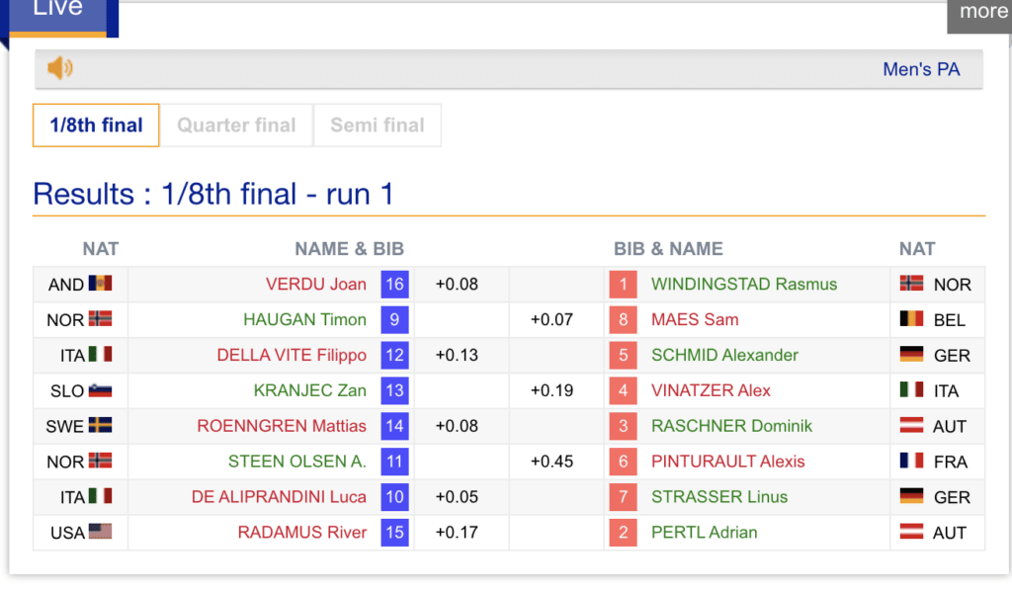1012x592 pixels.
Task: Click red bib number 1 badge
Action: [x=623, y=285]
